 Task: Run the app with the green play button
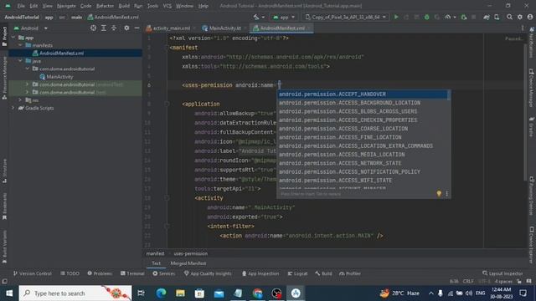[x=396, y=17]
